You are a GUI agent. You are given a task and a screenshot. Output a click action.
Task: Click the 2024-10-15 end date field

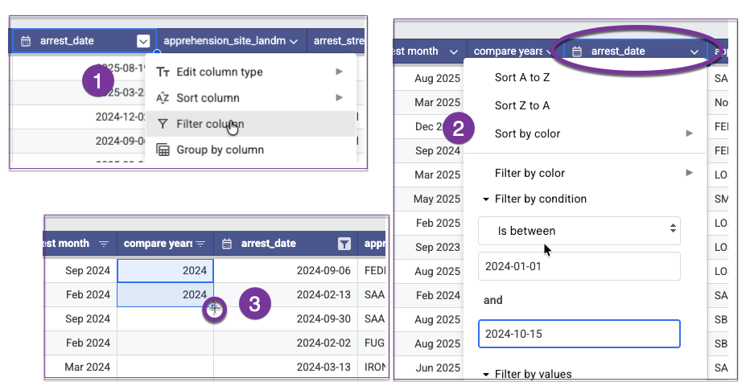click(579, 334)
